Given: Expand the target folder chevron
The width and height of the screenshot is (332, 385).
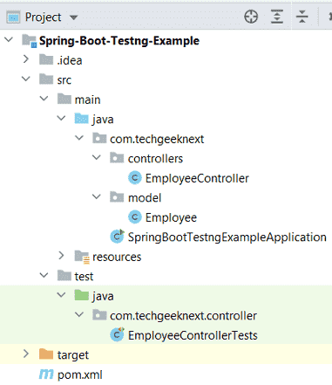Looking at the screenshot, I should click(x=26, y=354).
